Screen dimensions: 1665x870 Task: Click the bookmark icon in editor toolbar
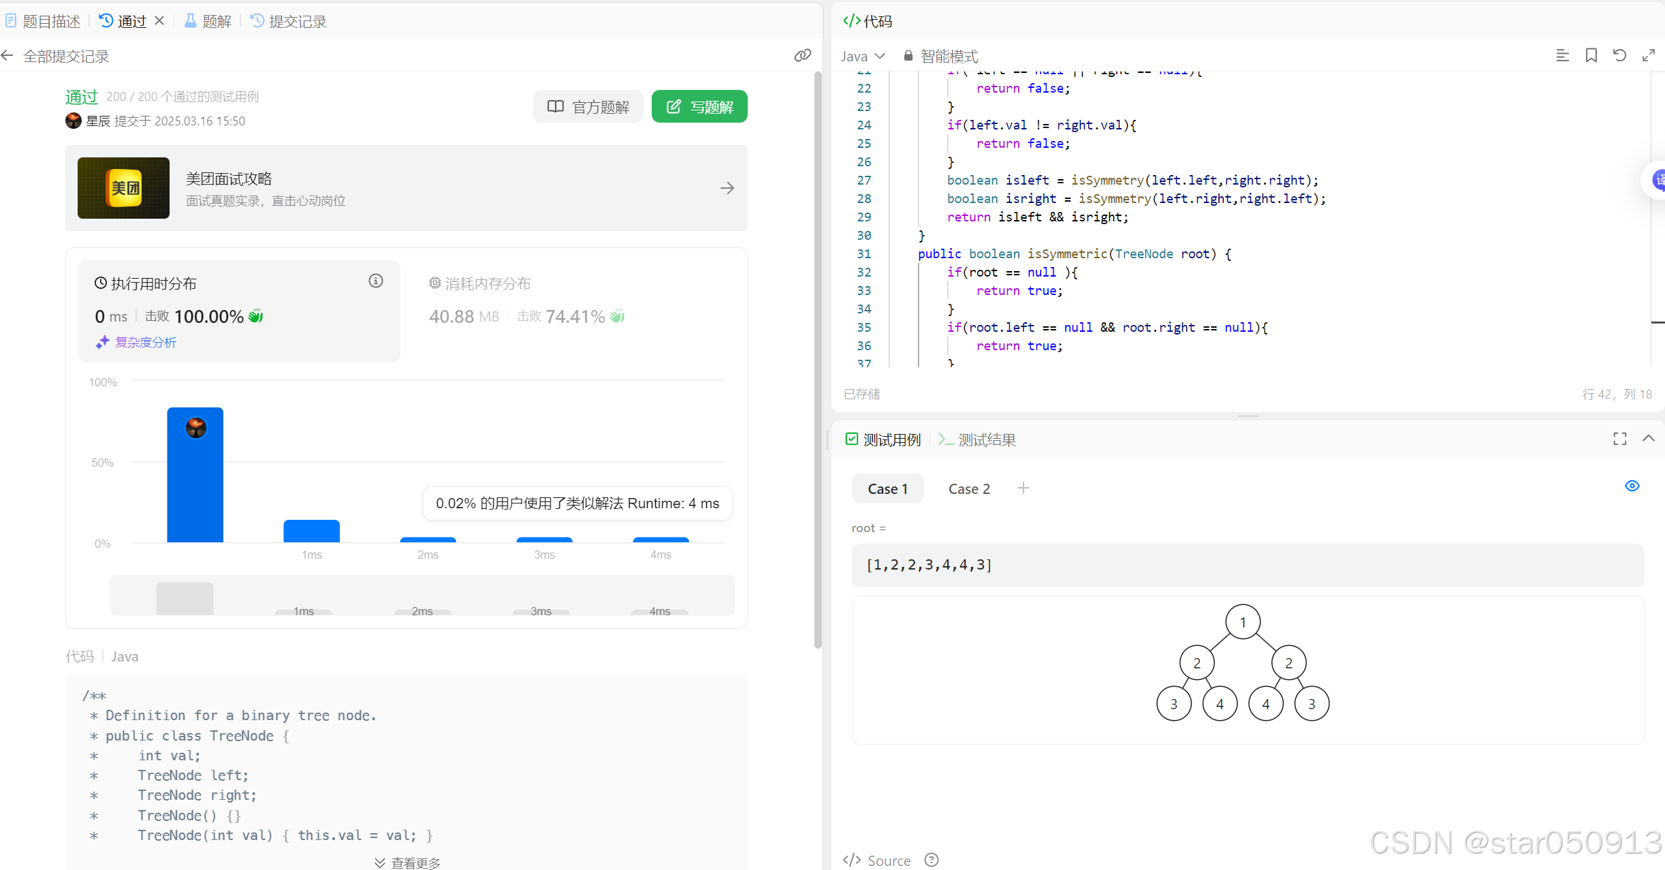1591,56
